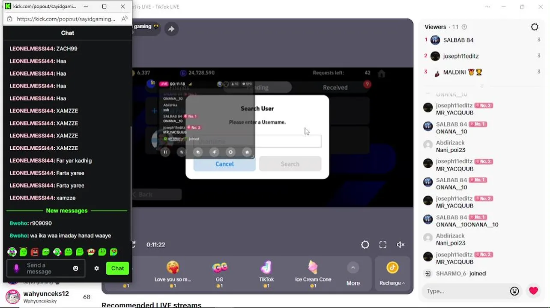Open the Kick chat emoji picker

(76, 268)
